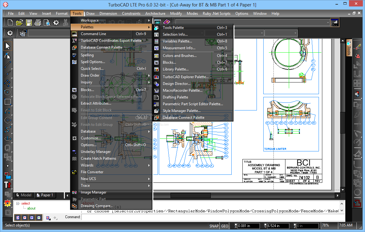Viewport: 365px width, 232px height.
Task: Expand the Database submenu
Action: [x=111, y=131]
